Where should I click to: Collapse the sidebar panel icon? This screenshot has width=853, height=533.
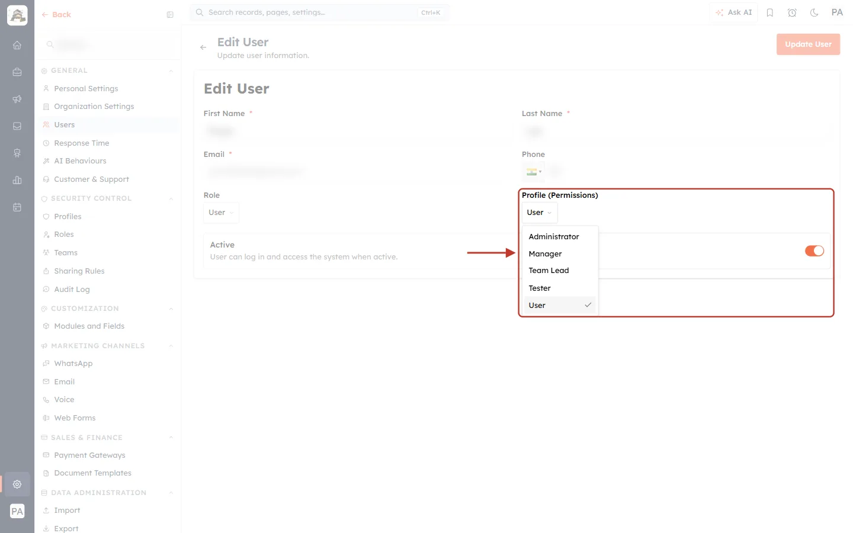(x=170, y=15)
